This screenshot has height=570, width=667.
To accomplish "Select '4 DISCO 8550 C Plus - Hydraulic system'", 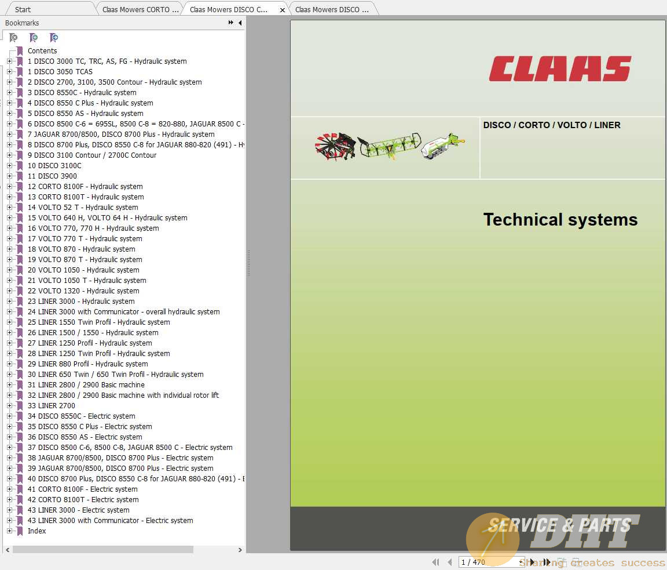I will tap(90, 103).
